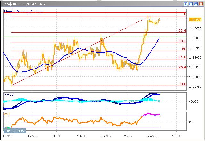Click the 38.2 Fibonacci level label
The height and width of the screenshot is (141, 205).
tap(182, 41)
